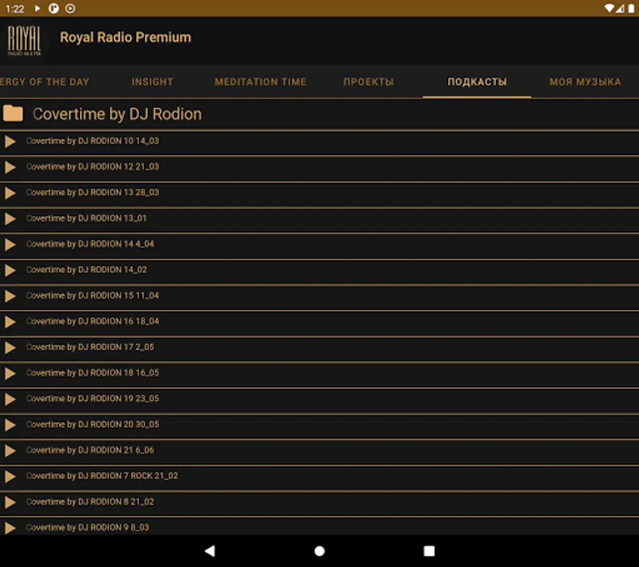Screen dimensions: 639x567
Task: Select track title Covertime by DJ RODION 14 4_04
Action: point(90,244)
